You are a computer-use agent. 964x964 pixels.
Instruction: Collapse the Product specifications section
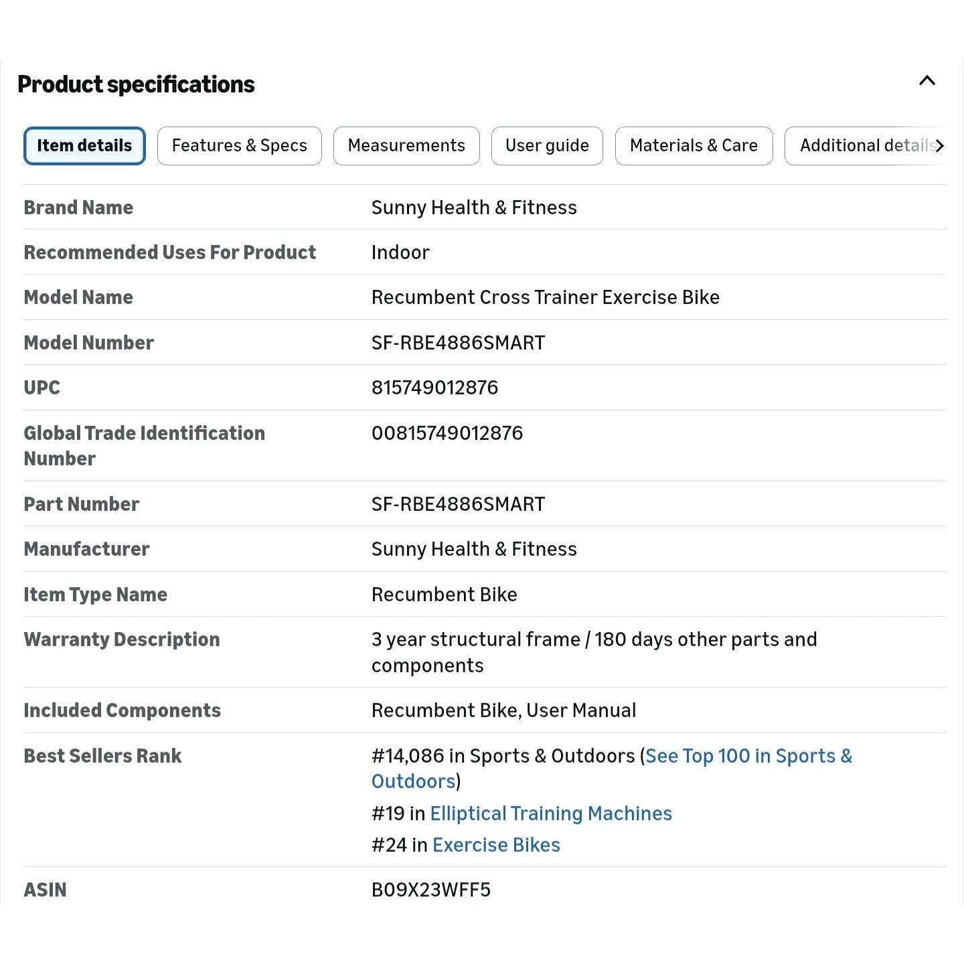click(927, 81)
